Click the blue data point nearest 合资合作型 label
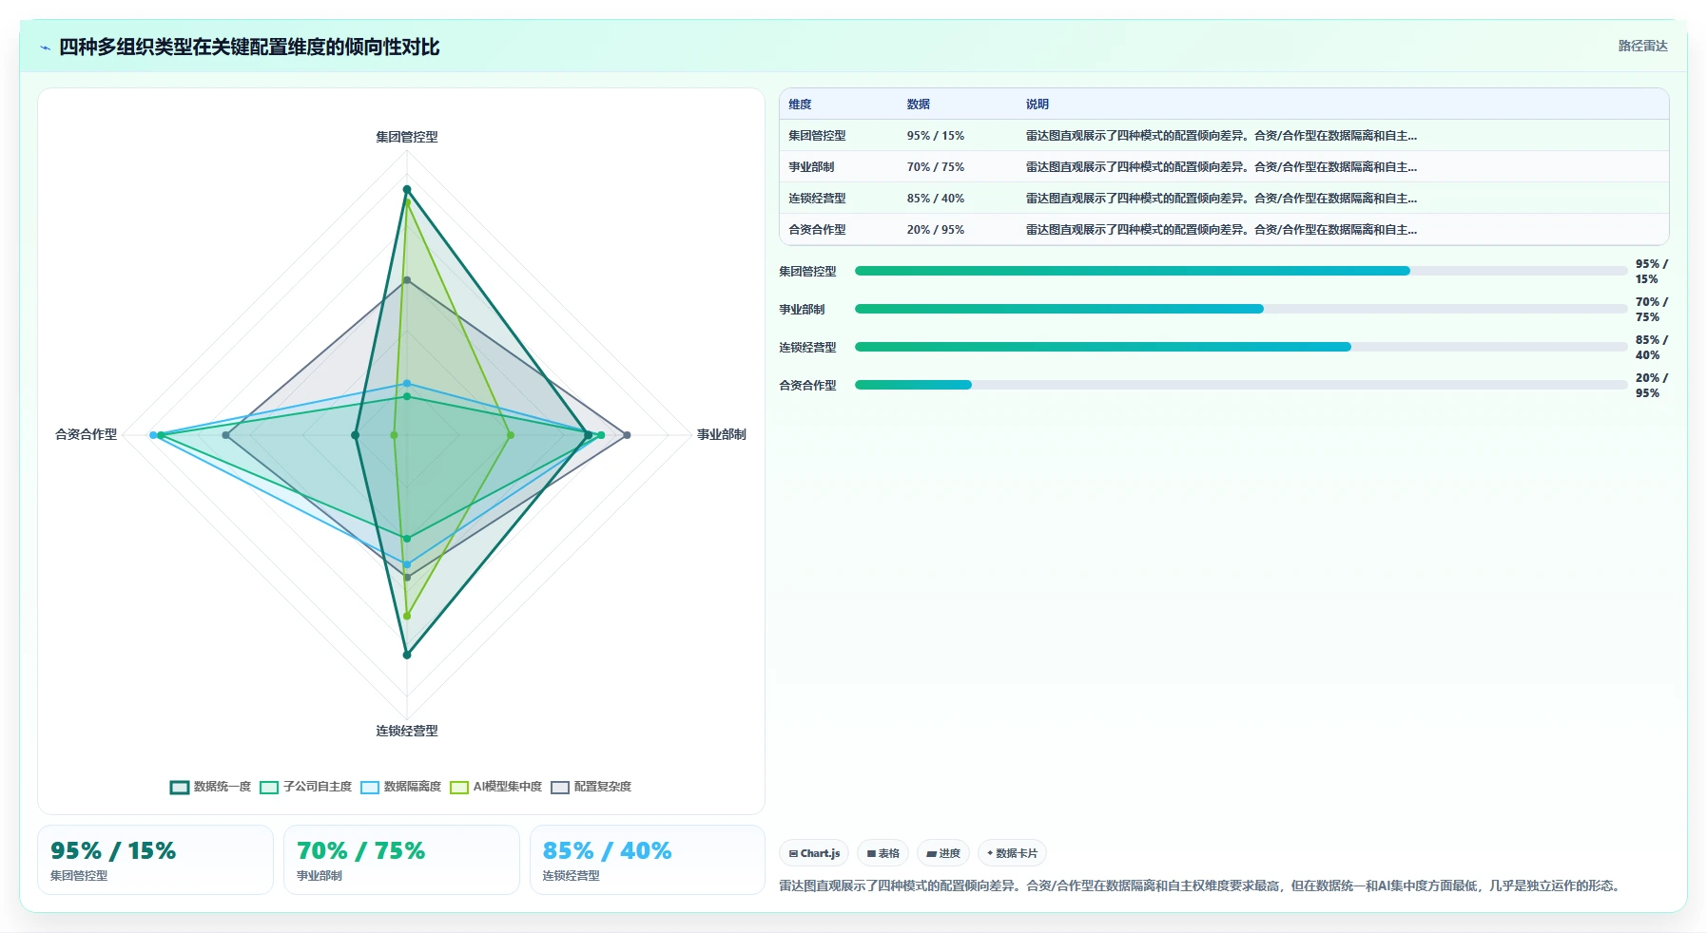The height and width of the screenshot is (933, 1707). [153, 435]
